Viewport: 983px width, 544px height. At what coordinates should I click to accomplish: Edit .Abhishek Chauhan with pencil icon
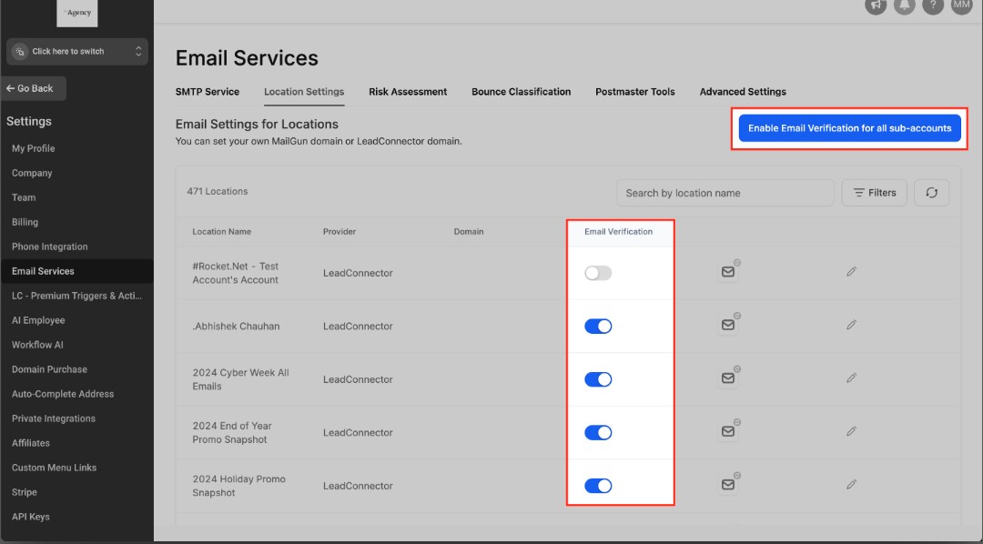coord(851,325)
